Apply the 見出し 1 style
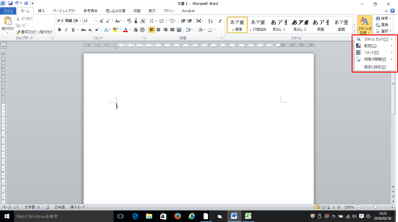 (x=279, y=25)
